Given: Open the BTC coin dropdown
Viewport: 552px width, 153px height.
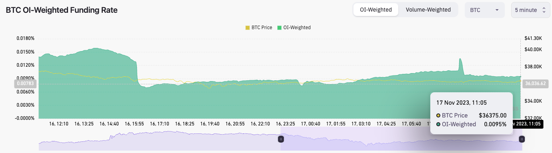Looking at the screenshot, I should tap(484, 10).
